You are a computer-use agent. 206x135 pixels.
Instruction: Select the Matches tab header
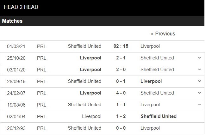tap(12, 21)
